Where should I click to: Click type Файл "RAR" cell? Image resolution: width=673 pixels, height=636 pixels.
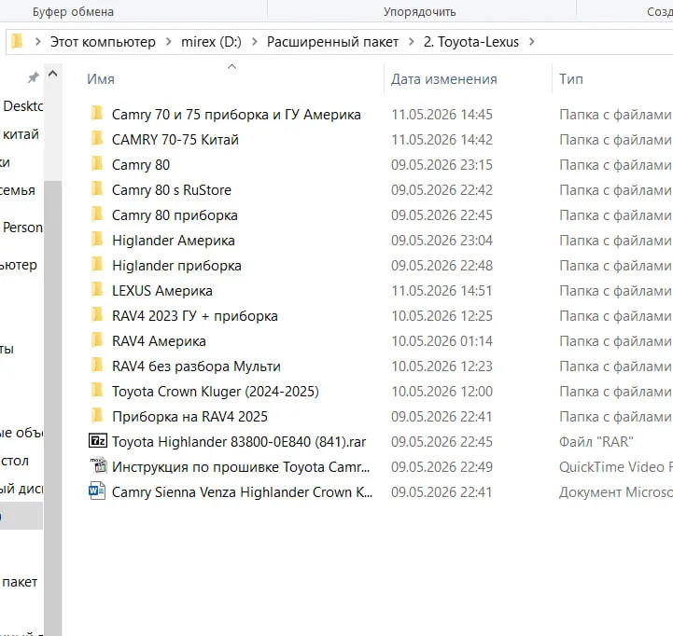pos(596,442)
